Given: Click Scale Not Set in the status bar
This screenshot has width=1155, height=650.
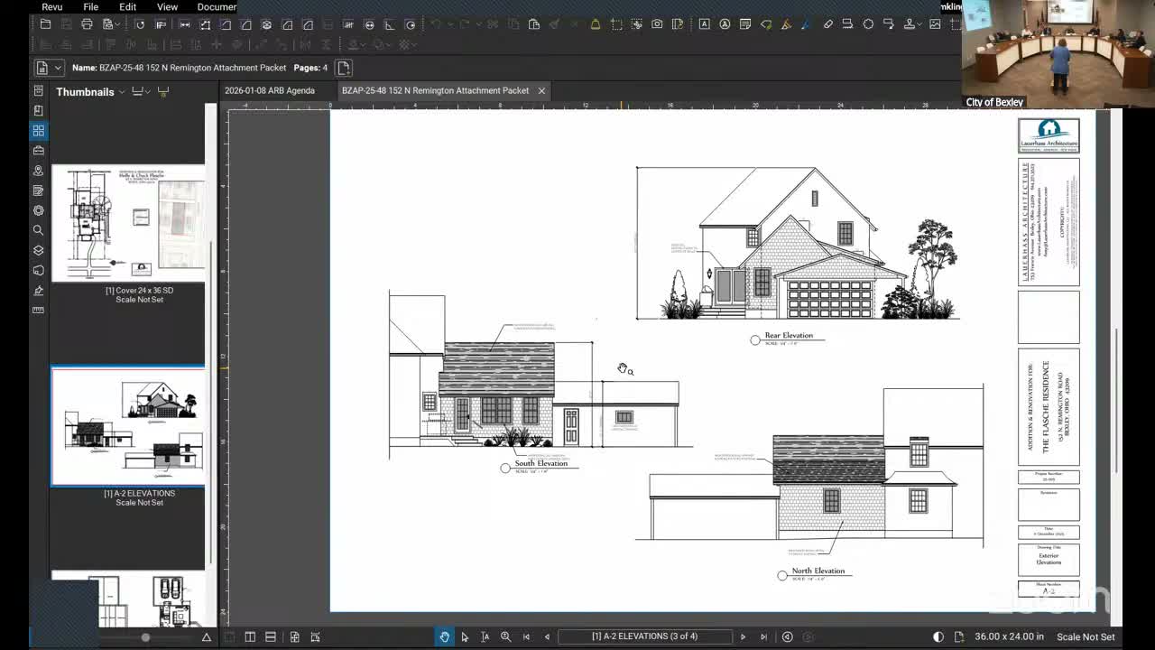Looking at the screenshot, I should click(x=1086, y=636).
